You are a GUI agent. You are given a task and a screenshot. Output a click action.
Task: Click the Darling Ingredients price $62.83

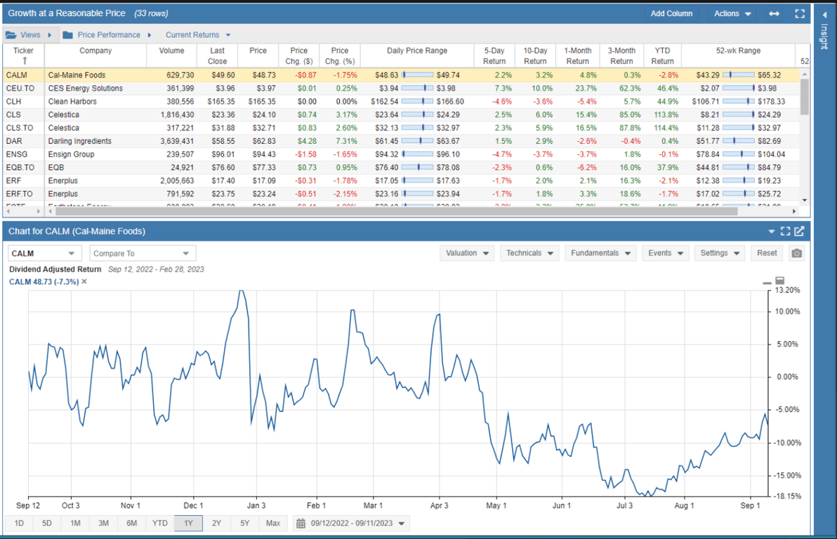pyautogui.click(x=262, y=141)
